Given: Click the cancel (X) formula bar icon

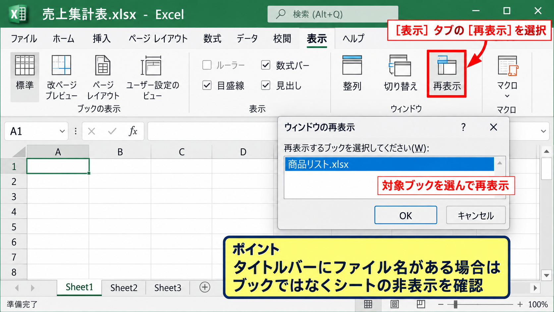Looking at the screenshot, I should [x=91, y=131].
